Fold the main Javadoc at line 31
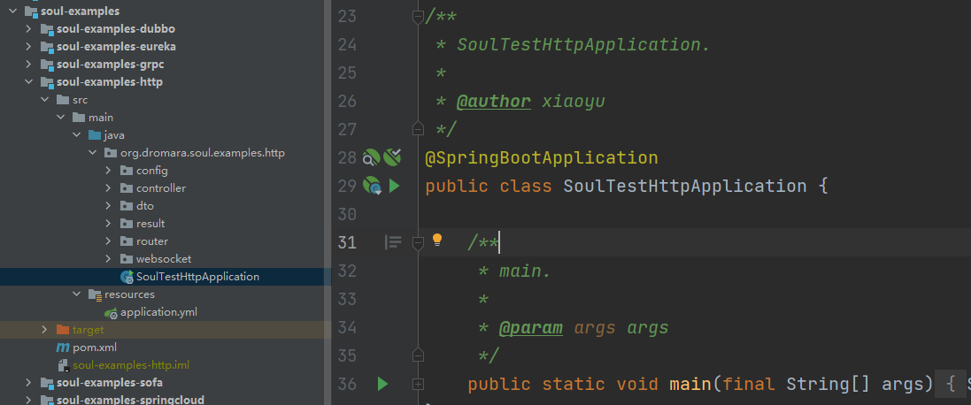The width and height of the screenshot is (971, 405). 418,243
